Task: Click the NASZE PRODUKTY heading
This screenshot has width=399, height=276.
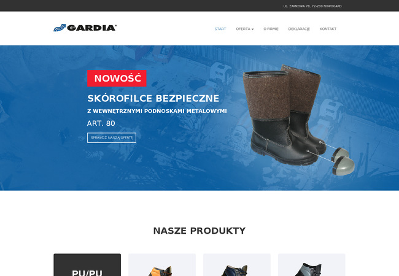Action: tap(199, 231)
